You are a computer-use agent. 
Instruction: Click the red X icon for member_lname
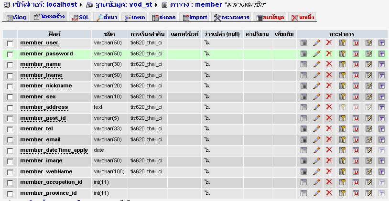pyautogui.click(x=329, y=75)
